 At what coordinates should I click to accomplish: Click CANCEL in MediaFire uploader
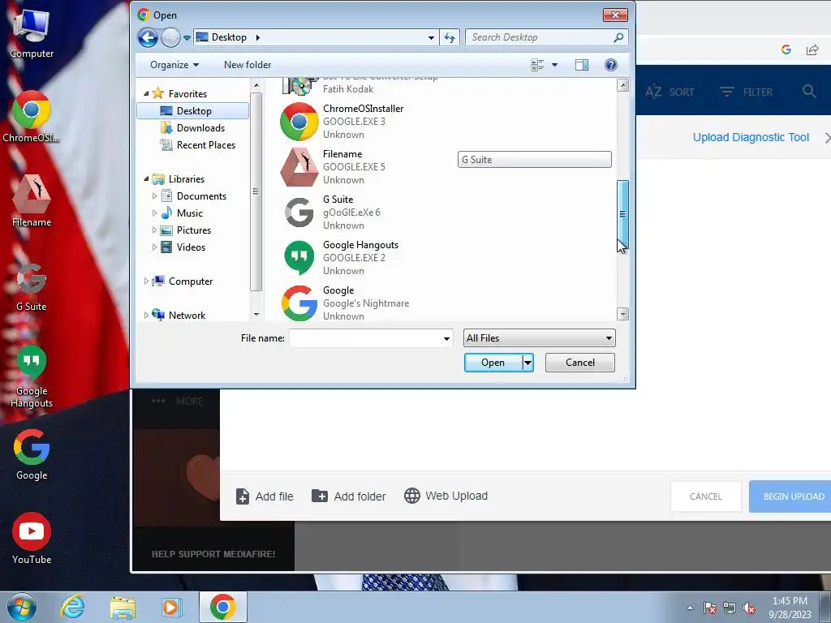[705, 496]
